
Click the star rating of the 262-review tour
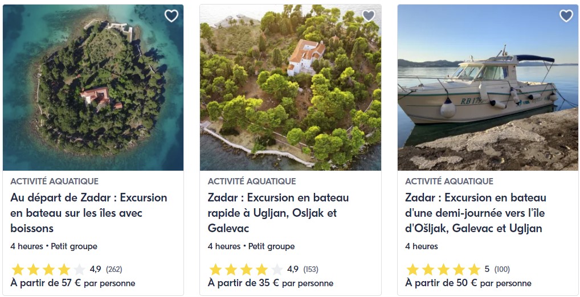click(48, 269)
